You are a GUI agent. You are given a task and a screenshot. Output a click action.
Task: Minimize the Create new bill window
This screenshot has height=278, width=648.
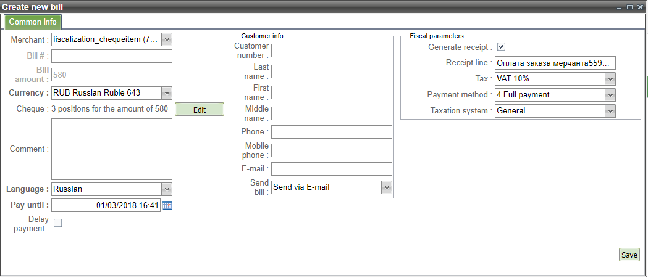(x=620, y=7)
